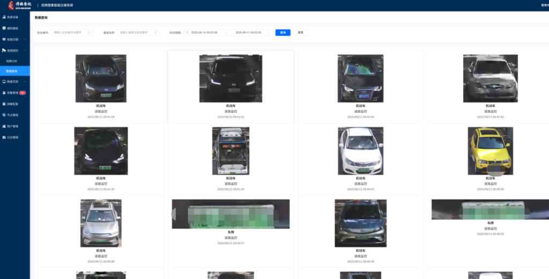
Task: Click the 网管配置 sidebar icon
Action: click(4, 104)
